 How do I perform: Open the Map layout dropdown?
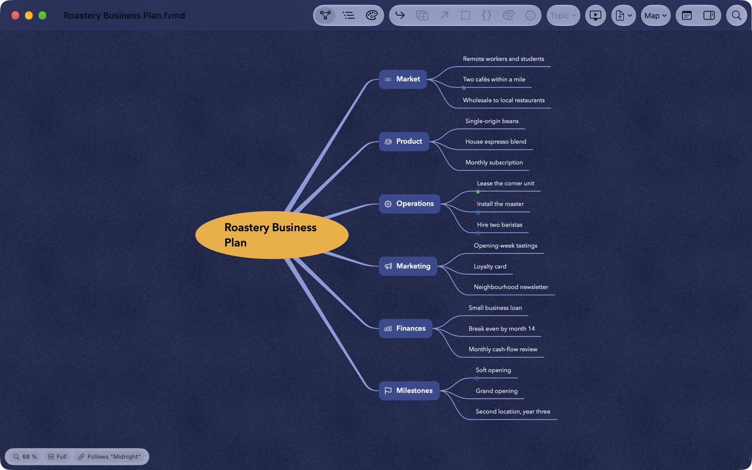[x=656, y=16]
